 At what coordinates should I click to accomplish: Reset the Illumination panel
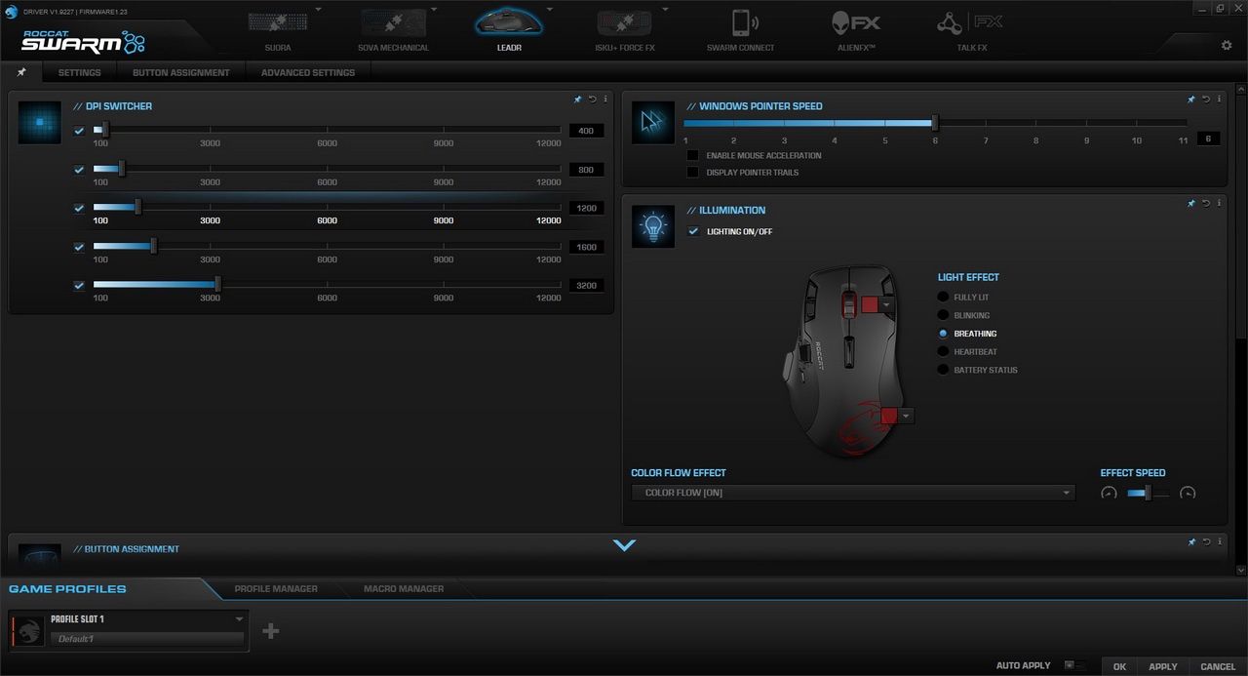click(x=1206, y=203)
